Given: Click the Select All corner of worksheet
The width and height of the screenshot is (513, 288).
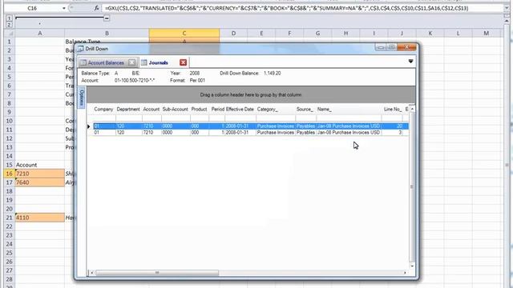Looking at the screenshot, I should (9, 33).
